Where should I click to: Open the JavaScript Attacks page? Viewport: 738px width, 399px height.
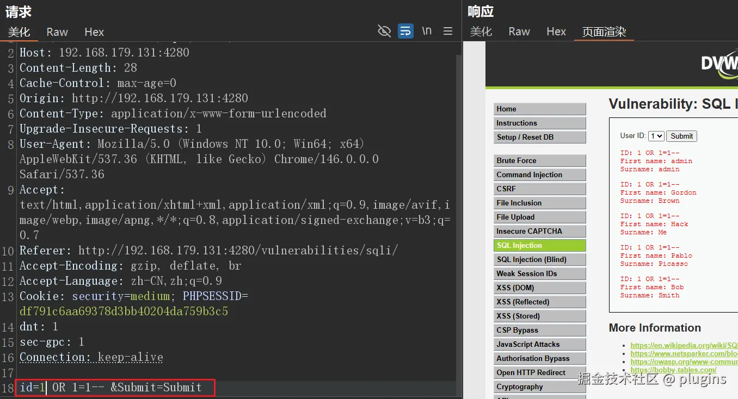tap(540, 344)
